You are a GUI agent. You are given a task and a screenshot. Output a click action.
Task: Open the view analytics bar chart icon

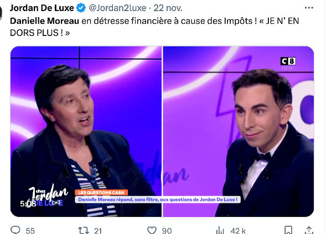click(x=220, y=230)
